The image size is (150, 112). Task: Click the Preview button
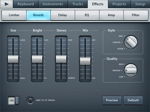click(x=112, y=100)
